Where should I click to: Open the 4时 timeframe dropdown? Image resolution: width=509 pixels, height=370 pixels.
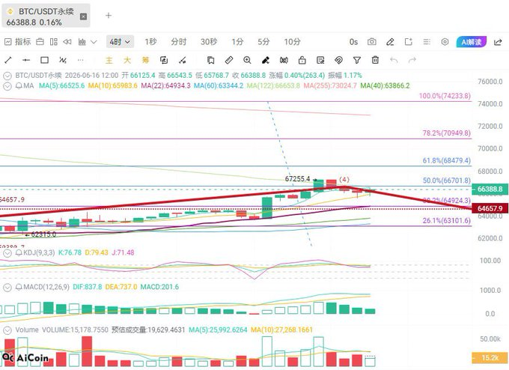pyautogui.click(x=120, y=42)
